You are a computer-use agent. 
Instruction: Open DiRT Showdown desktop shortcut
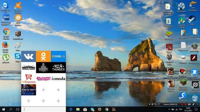click(x=193, y=6)
